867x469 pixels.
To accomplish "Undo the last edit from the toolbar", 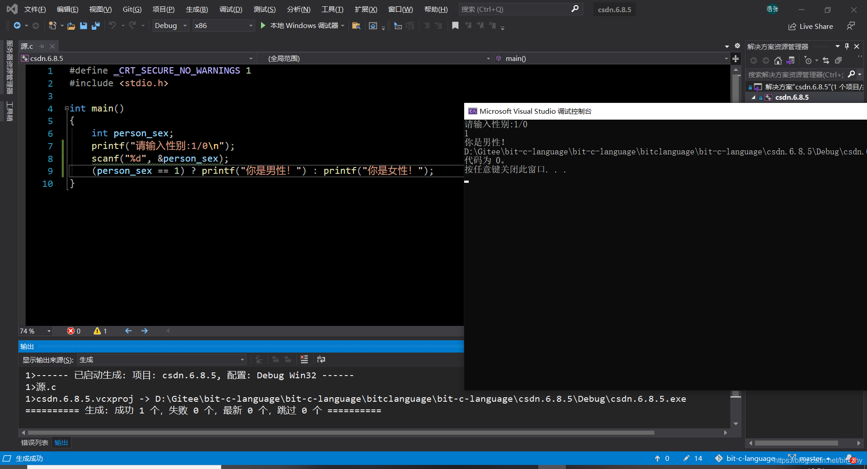I will 112,26.
